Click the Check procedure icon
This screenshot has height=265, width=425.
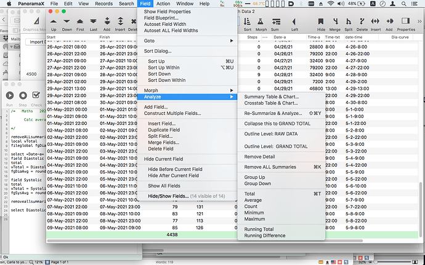(36, 95)
